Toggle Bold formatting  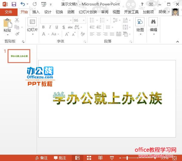pos(43,27)
